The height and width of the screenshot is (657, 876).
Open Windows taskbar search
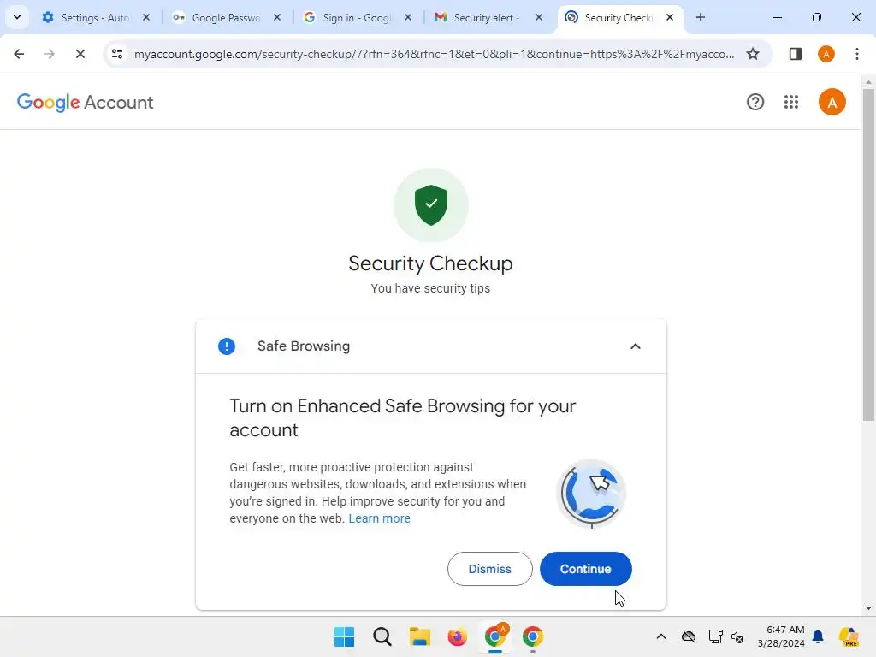click(382, 636)
